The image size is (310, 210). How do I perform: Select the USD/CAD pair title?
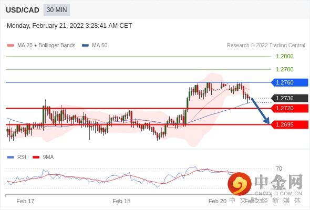[x=23, y=10]
